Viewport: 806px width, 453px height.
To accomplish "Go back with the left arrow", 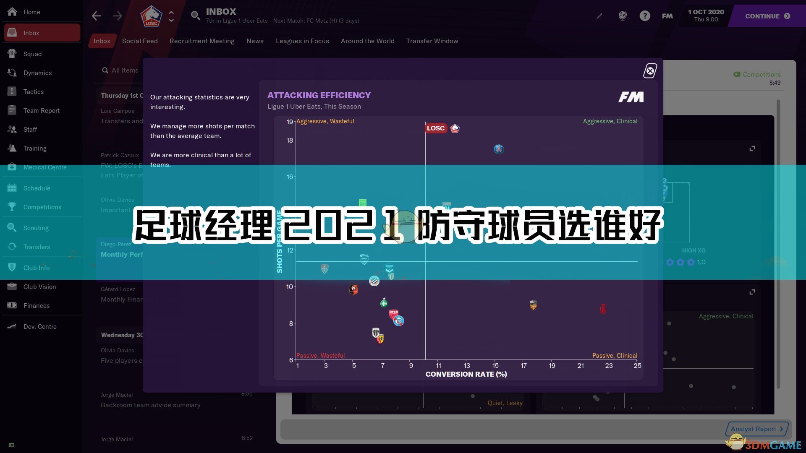I will [97, 16].
